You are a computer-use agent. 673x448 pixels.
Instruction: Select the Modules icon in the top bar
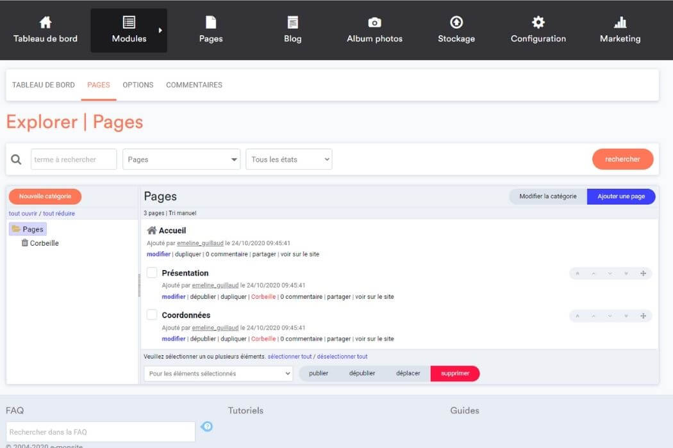(x=128, y=21)
